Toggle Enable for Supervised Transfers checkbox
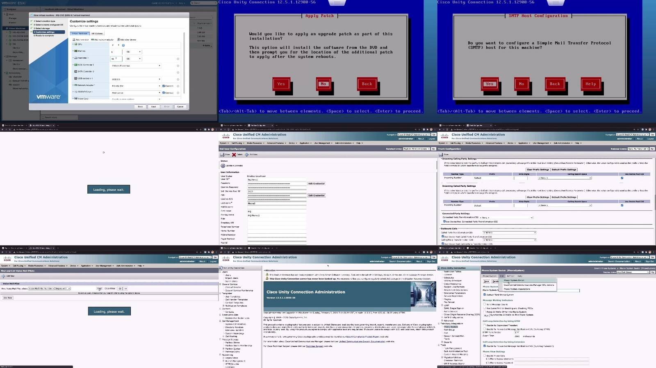Image resolution: width=656 pixels, height=368 pixels. click(x=485, y=325)
